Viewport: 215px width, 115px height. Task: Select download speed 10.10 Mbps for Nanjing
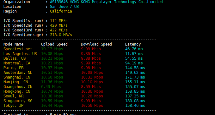92,82
